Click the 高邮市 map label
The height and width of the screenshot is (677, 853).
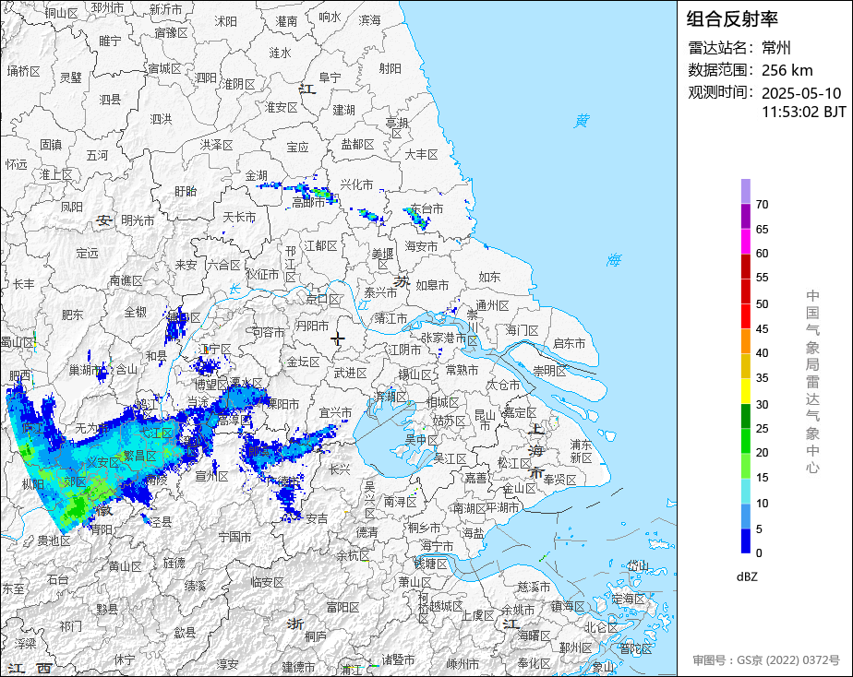coord(308,202)
